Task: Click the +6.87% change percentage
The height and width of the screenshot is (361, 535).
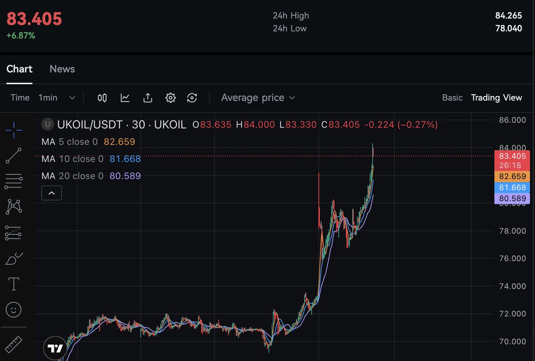Action: [x=21, y=35]
